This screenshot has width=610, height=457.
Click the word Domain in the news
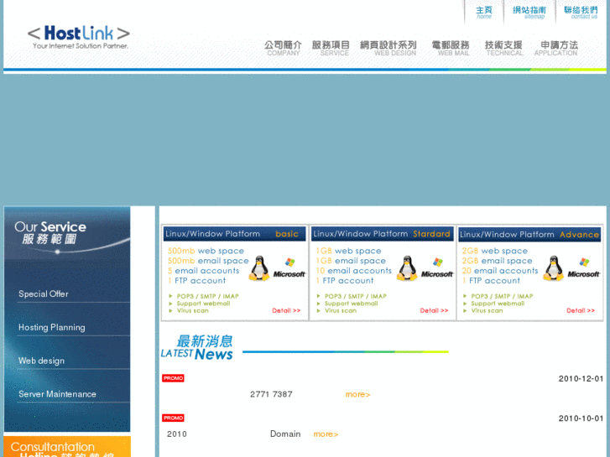click(285, 434)
